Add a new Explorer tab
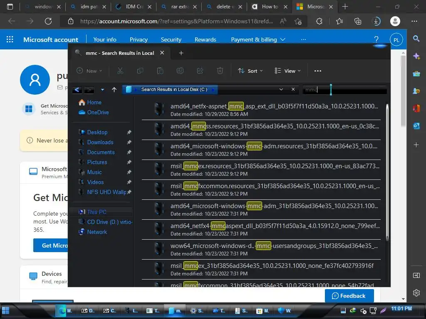 [181, 53]
